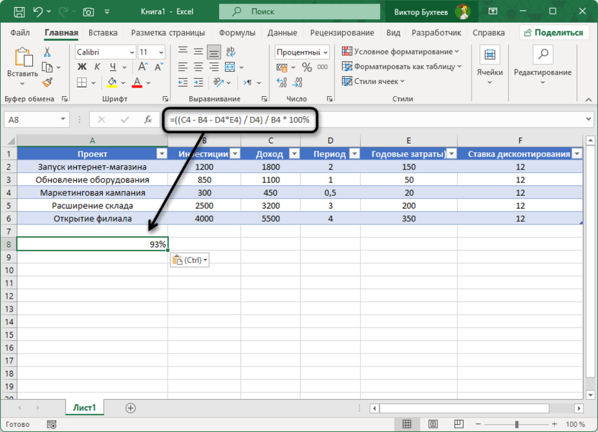Click the Insert Function fx icon
The height and width of the screenshot is (432, 598).
149,120
